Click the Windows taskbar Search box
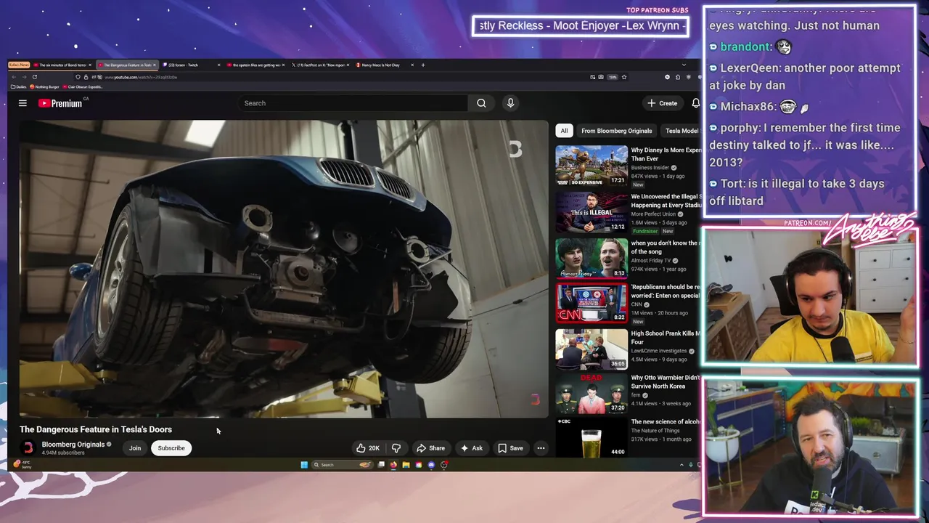This screenshot has height=523, width=929. pos(341,465)
